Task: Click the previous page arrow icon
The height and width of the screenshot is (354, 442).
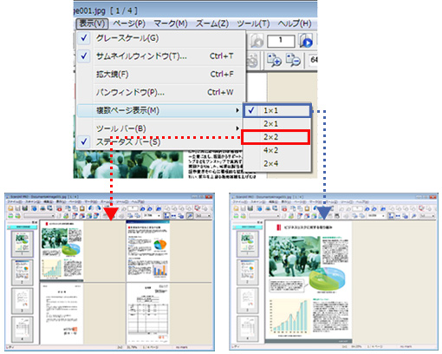Action: [257, 41]
